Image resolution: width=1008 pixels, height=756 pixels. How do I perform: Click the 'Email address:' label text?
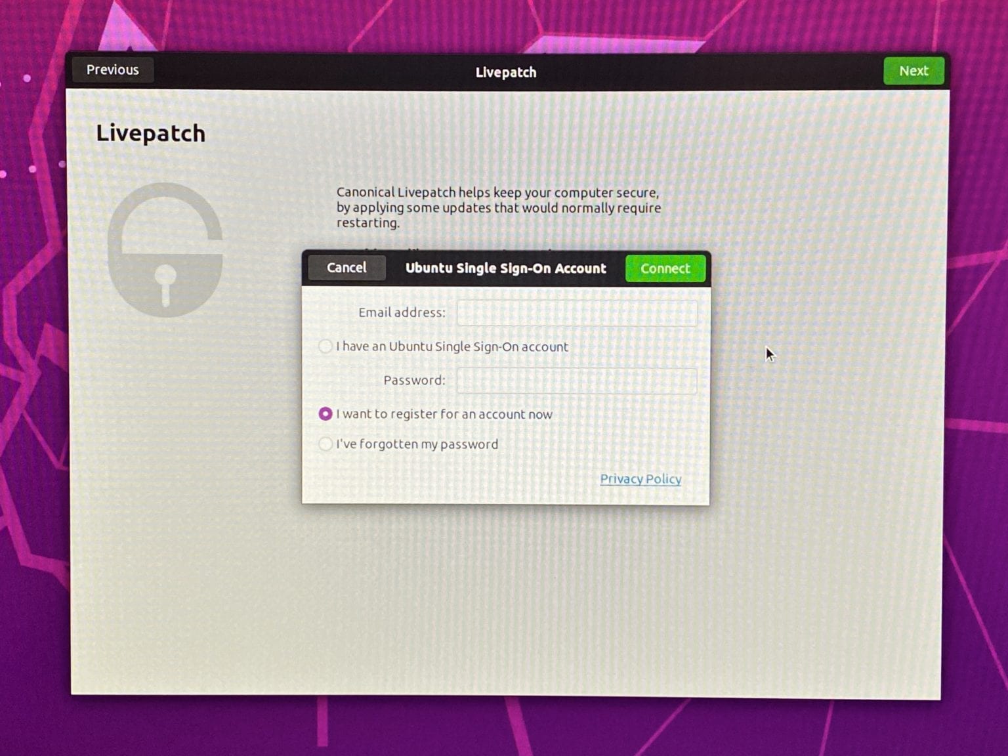point(401,313)
